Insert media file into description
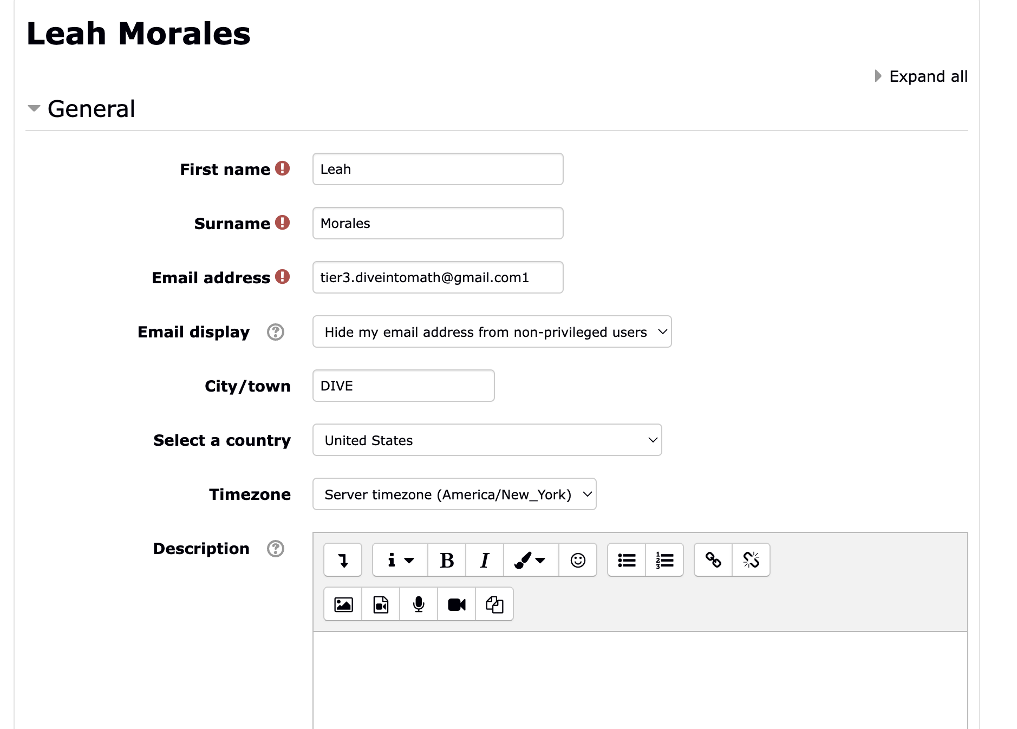 click(x=381, y=604)
